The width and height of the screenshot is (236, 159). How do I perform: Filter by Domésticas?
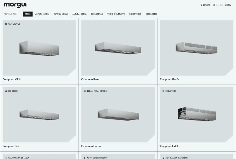pyautogui.click(x=135, y=14)
